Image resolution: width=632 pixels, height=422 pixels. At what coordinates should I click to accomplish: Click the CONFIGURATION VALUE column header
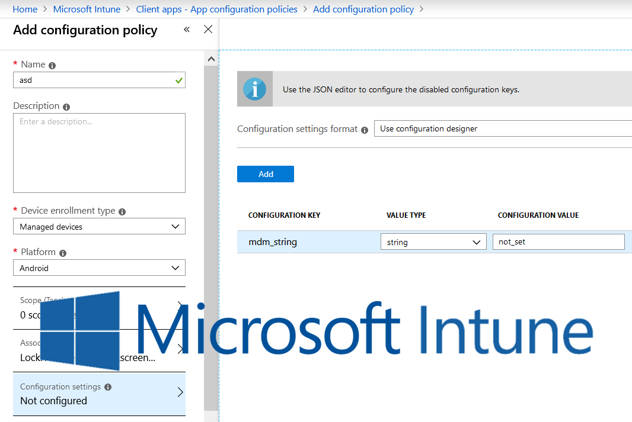click(538, 215)
